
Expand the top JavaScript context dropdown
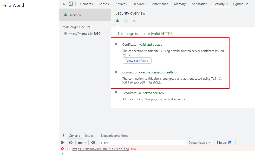point(82,143)
